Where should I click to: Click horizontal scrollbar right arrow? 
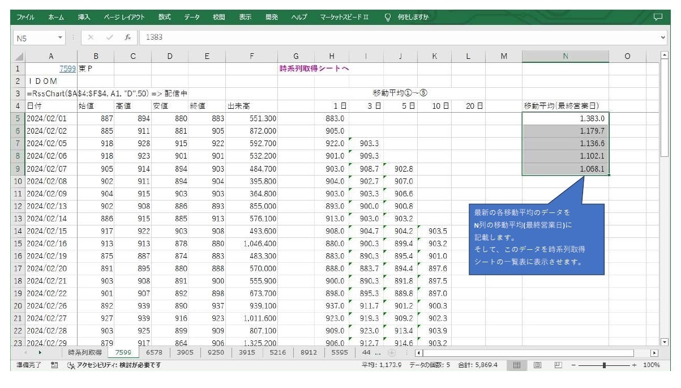pyautogui.click(x=654, y=353)
